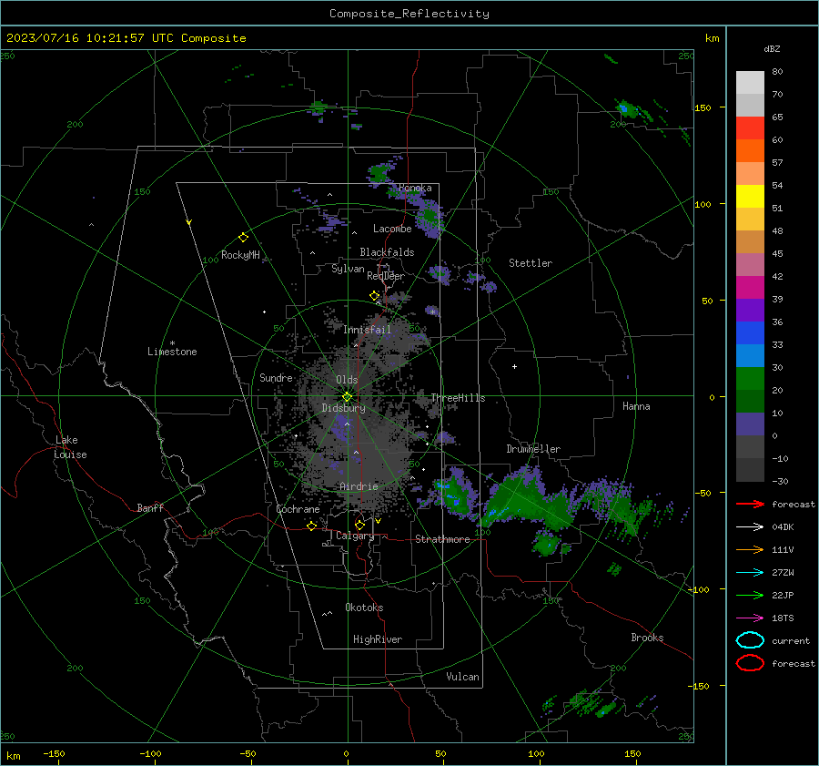The image size is (819, 766).
Task: Select the orange 111V arrow legend icon
Action: click(x=750, y=549)
